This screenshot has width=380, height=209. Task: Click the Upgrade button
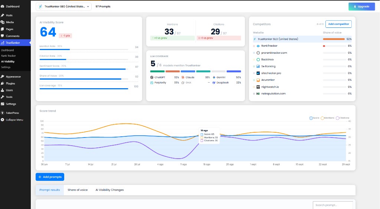pyautogui.click(x=361, y=7)
